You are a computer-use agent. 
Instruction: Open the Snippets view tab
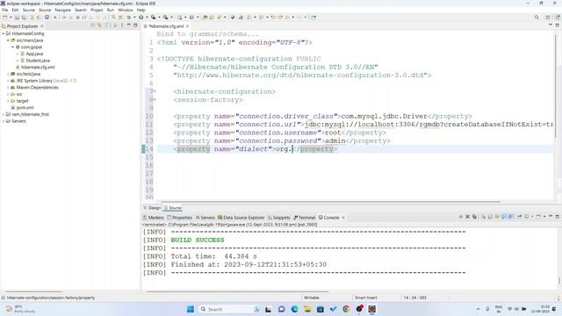coord(279,218)
